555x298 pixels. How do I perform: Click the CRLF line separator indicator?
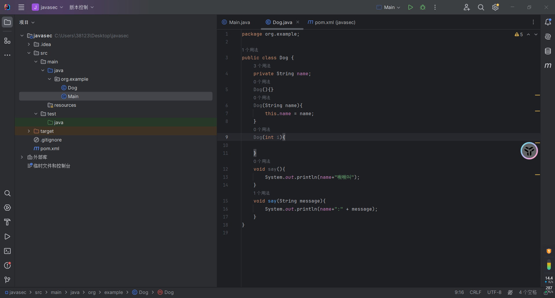click(475, 293)
